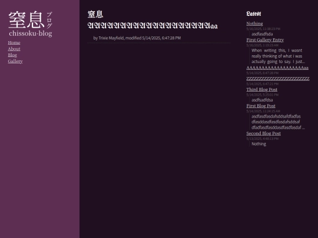Click the 'asdfasdfsda' excerpt text
This screenshot has height=238, width=318.
coord(262,34)
